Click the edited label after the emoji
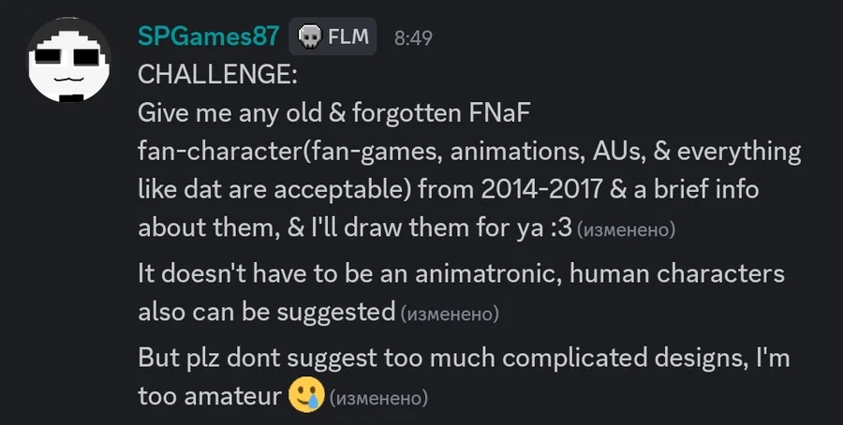The width and height of the screenshot is (843, 425). tap(379, 399)
